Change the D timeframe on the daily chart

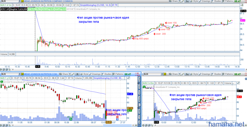tap(77, 74)
